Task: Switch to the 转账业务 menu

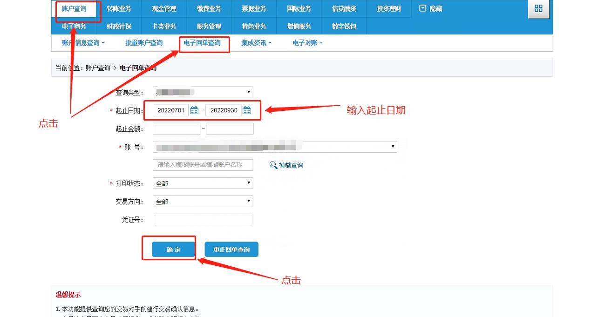Action: (x=119, y=8)
